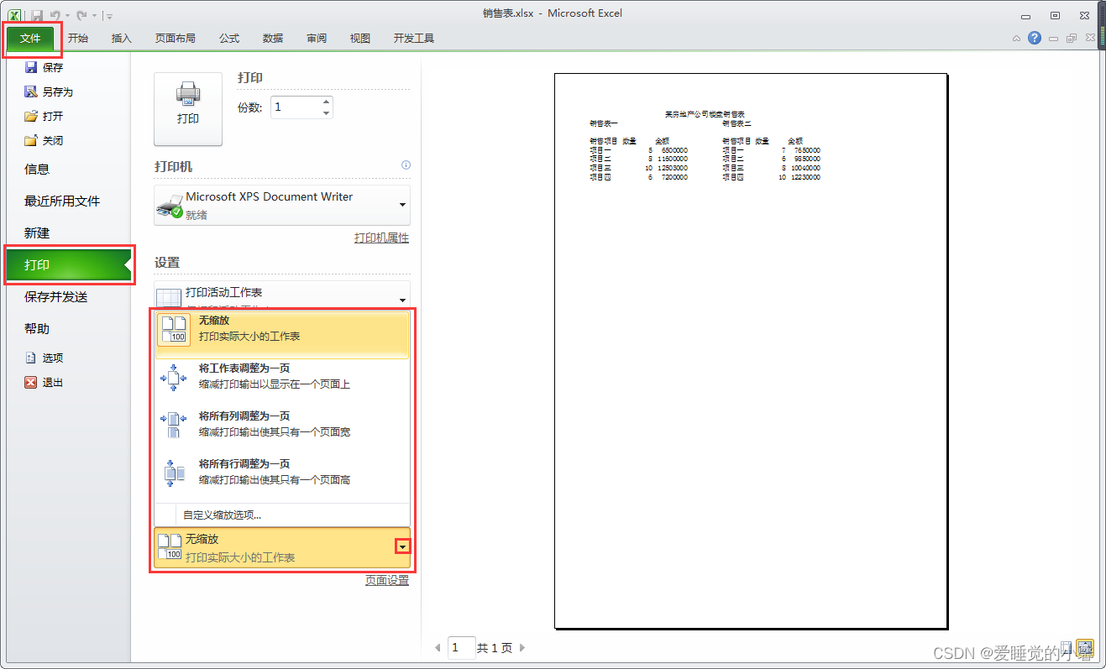The width and height of the screenshot is (1106, 669).
Task: Choose 关闭 in the backstage menu
Action: [x=45, y=141]
